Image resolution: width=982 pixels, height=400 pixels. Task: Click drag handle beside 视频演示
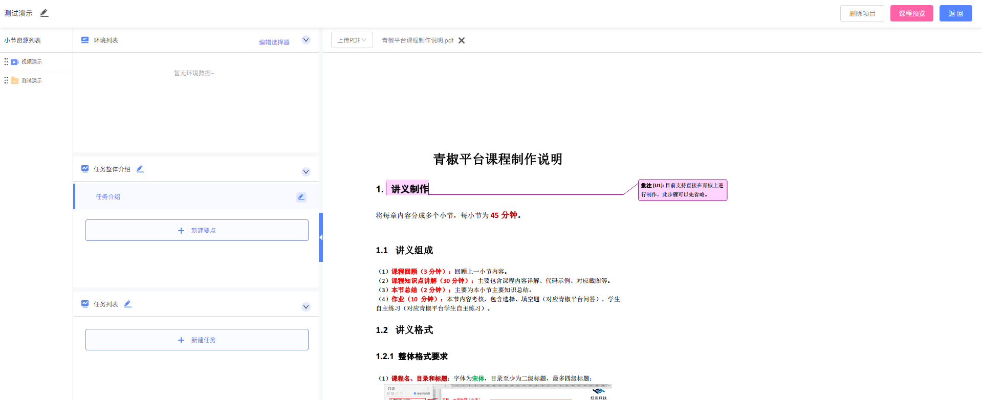click(x=6, y=62)
